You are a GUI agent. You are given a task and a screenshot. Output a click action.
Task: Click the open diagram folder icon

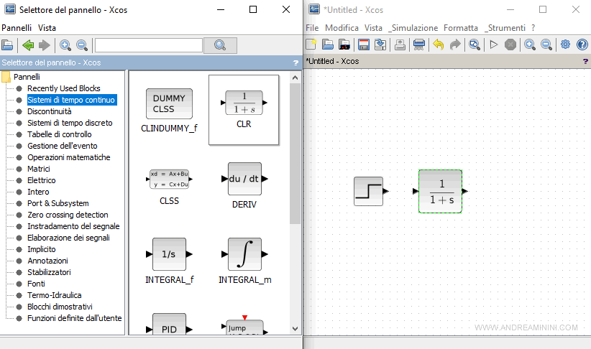(x=328, y=45)
